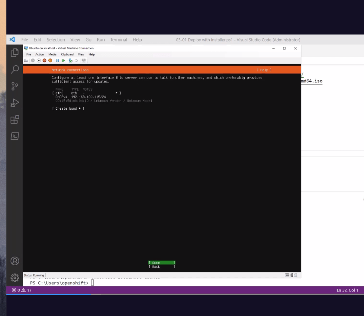The image size is (364, 316).
Task: Open VS Code Selection menu
Action: click(x=56, y=40)
